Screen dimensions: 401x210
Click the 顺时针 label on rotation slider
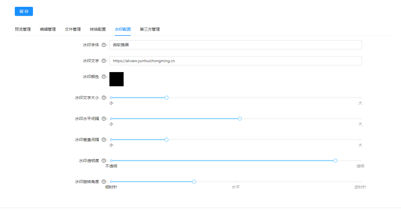pyautogui.click(x=111, y=187)
